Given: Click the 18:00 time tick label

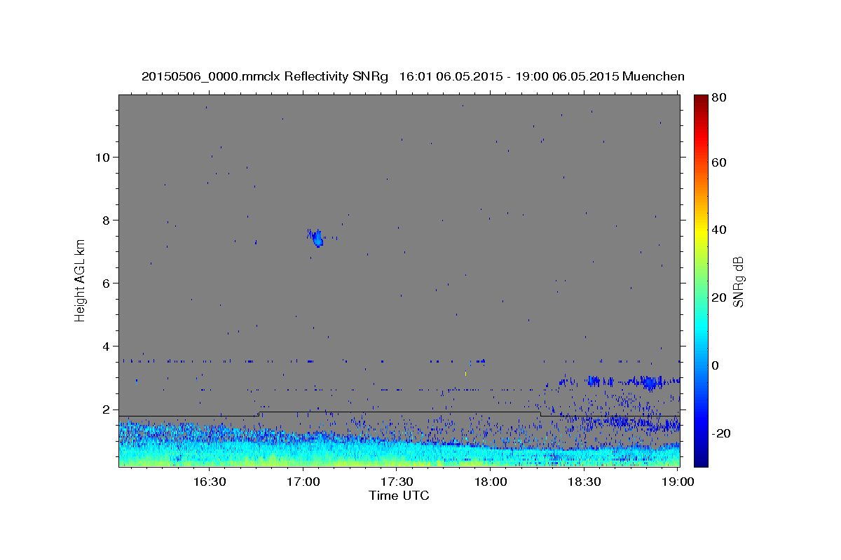Looking at the screenshot, I should 491,482.
